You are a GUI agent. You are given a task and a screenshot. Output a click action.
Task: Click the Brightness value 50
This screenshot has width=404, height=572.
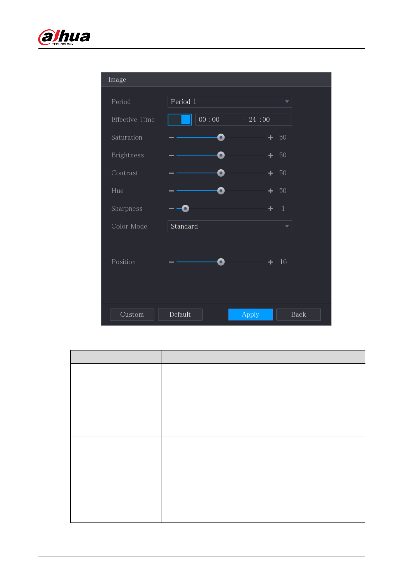283,155
